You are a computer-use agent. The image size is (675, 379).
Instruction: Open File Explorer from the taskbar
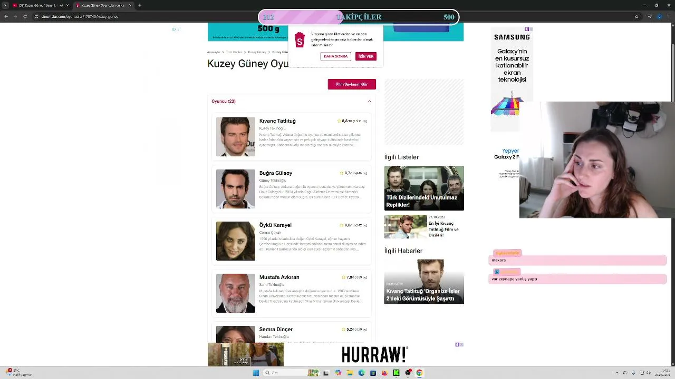350,373
